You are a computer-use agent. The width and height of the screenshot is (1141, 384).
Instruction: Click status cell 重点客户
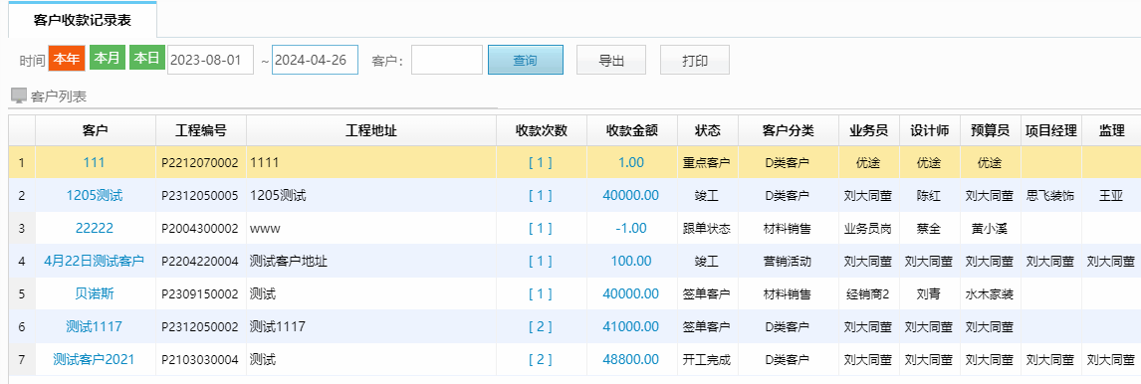point(707,163)
